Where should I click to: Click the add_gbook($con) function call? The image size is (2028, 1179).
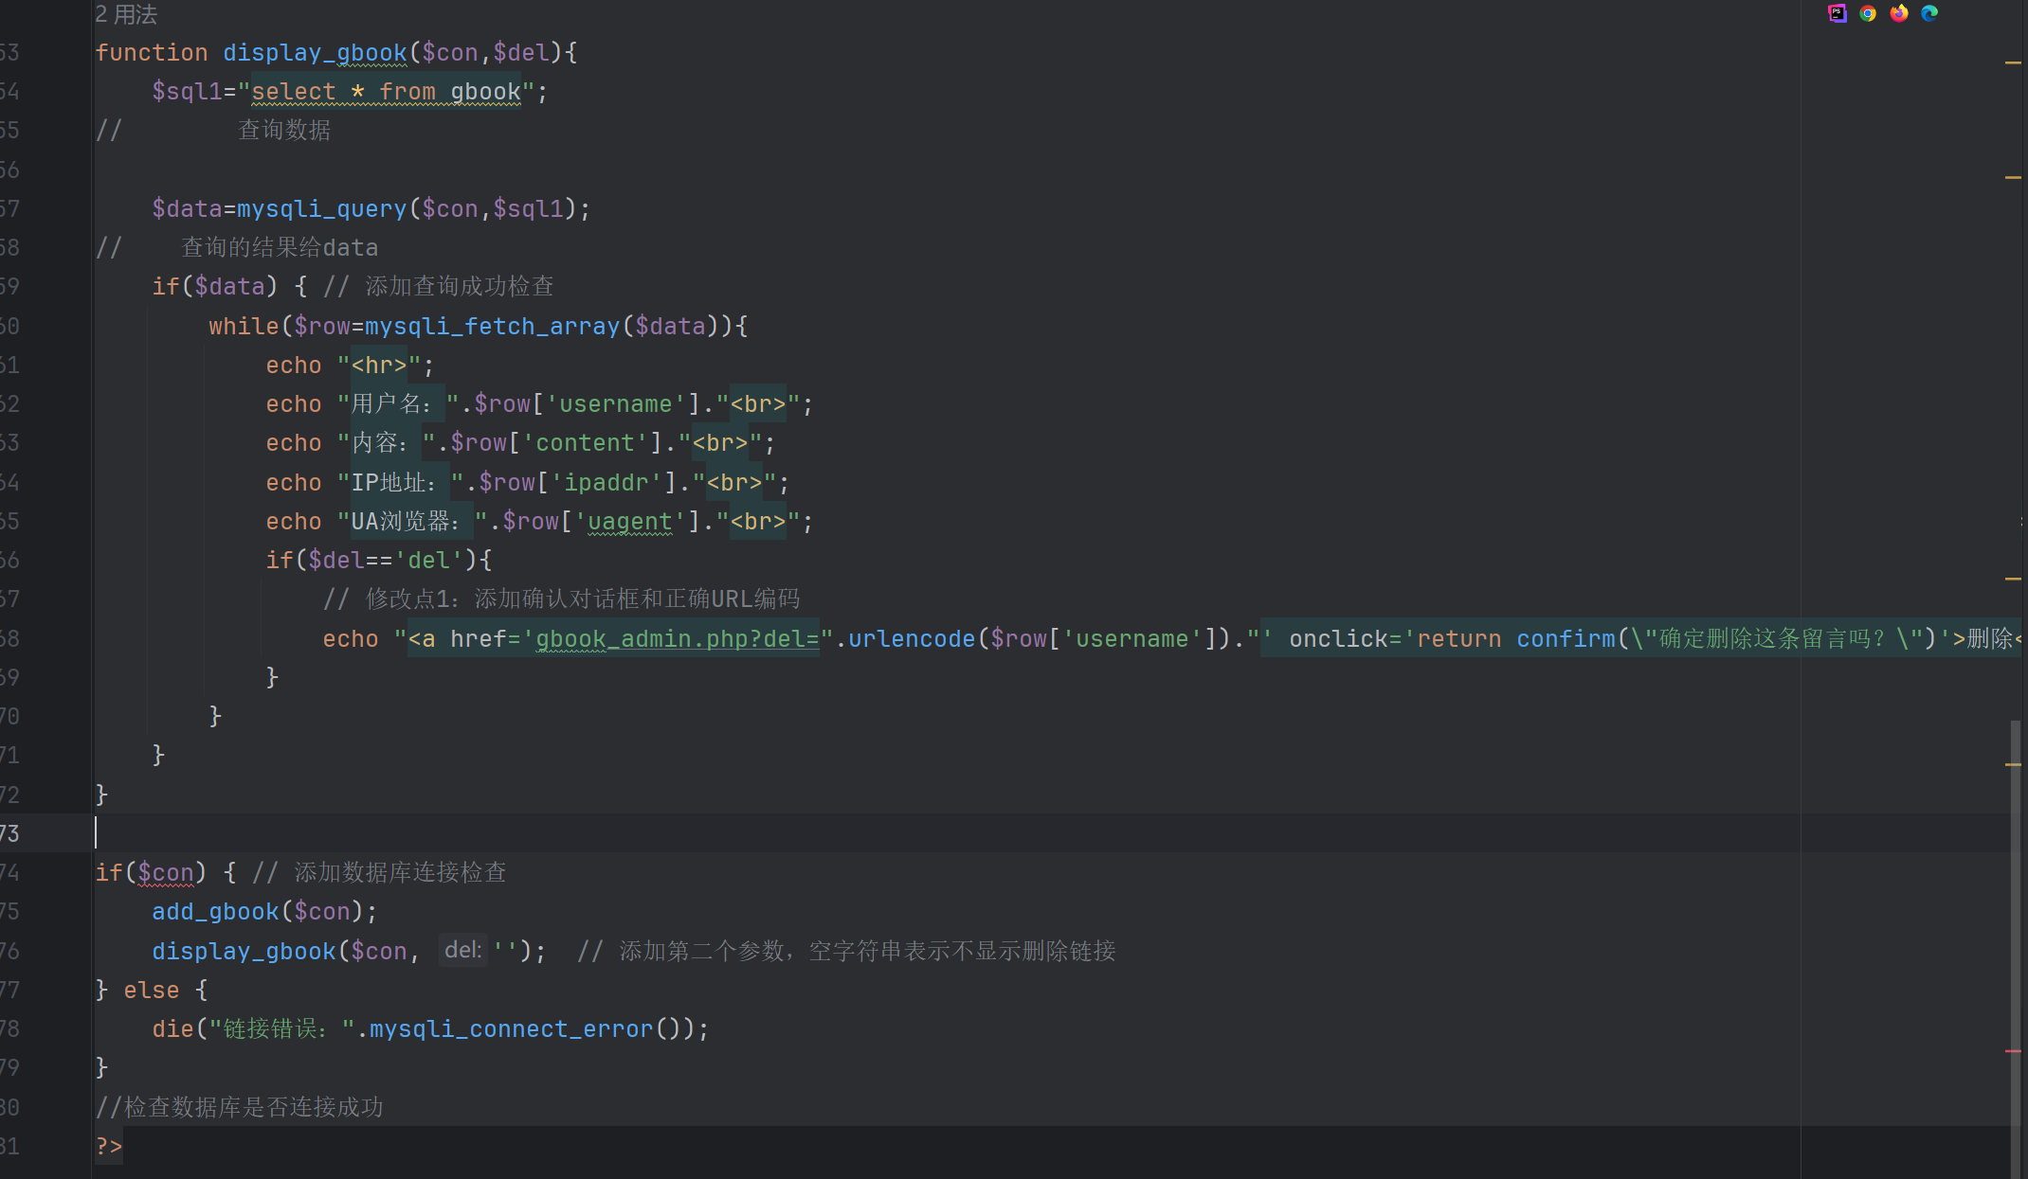point(215,911)
